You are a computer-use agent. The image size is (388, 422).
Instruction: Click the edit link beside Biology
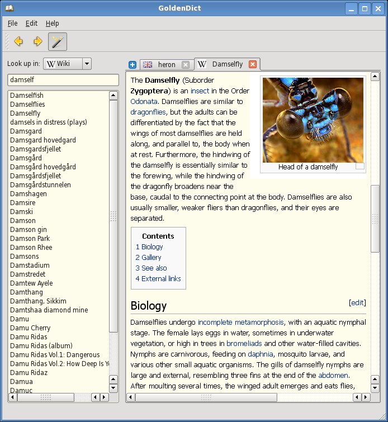(x=357, y=302)
